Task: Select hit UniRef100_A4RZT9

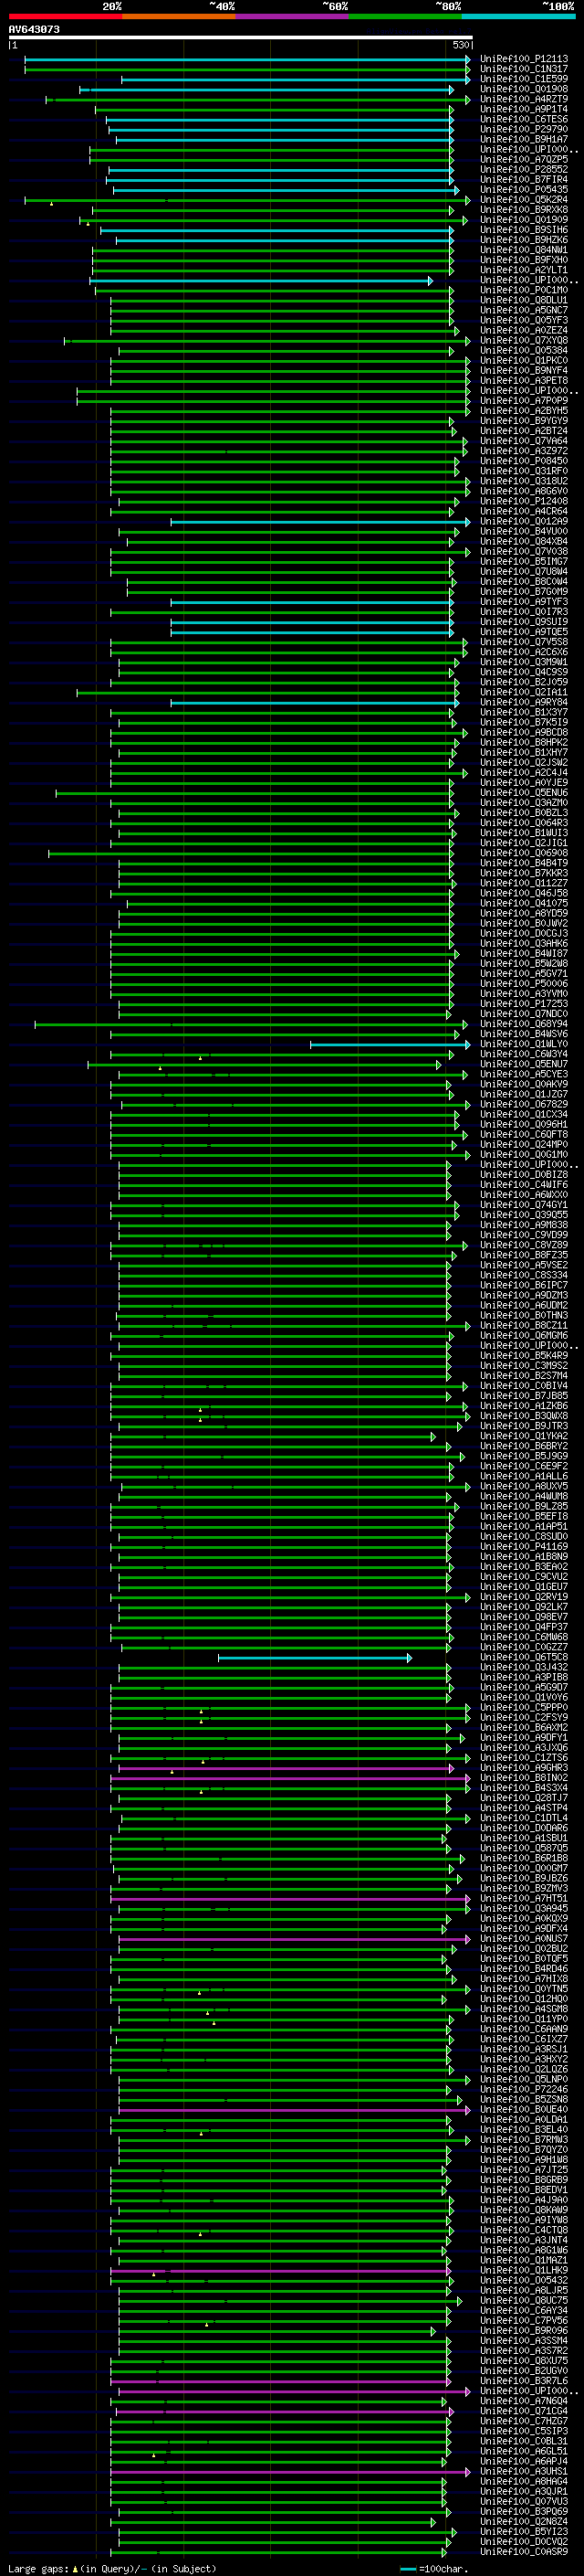Action: [x=524, y=99]
